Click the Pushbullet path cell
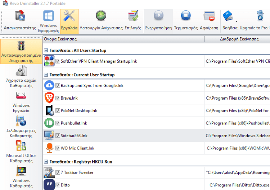The height and width of the screenshot is (190, 270). click(x=238, y=123)
